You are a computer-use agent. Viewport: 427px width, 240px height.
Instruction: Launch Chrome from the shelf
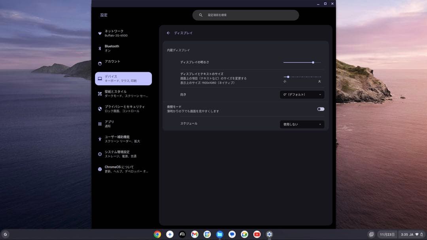(157, 234)
